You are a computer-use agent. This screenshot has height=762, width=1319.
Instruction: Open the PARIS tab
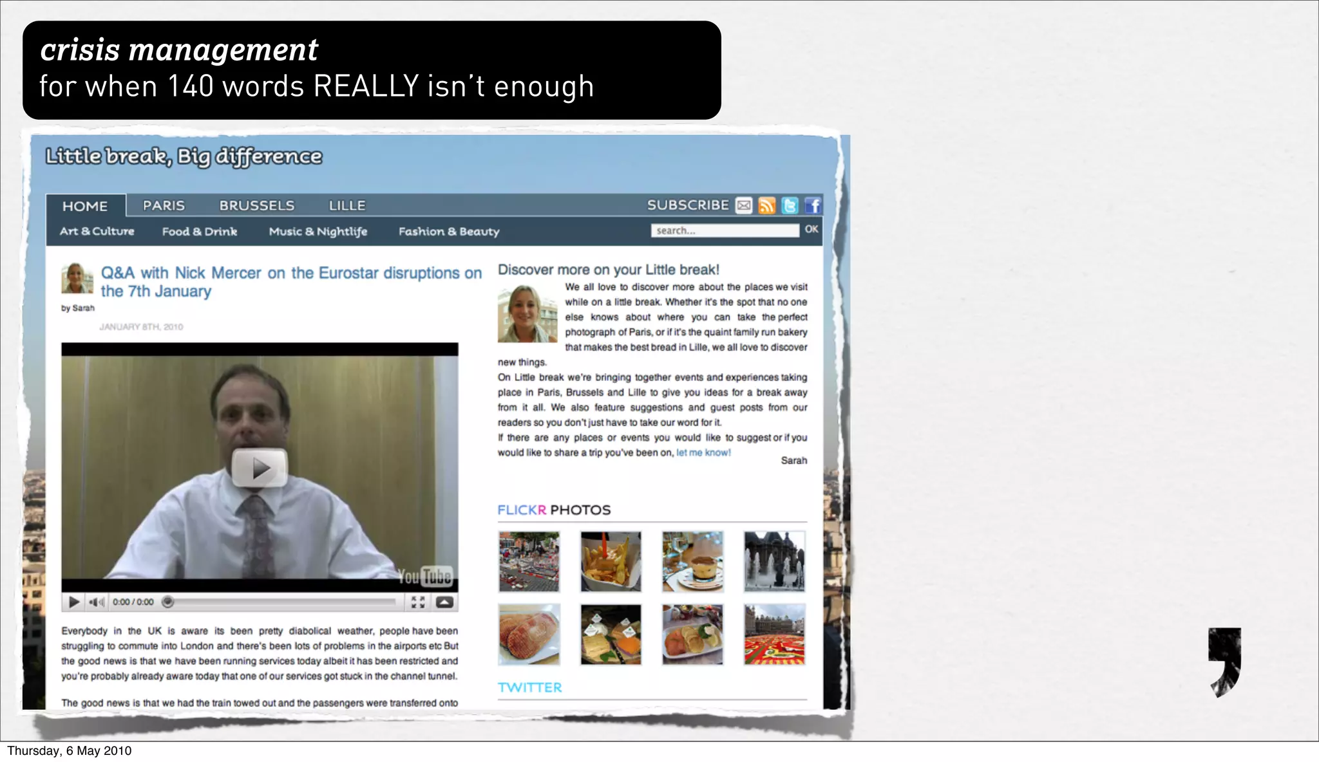pyautogui.click(x=164, y=206)
